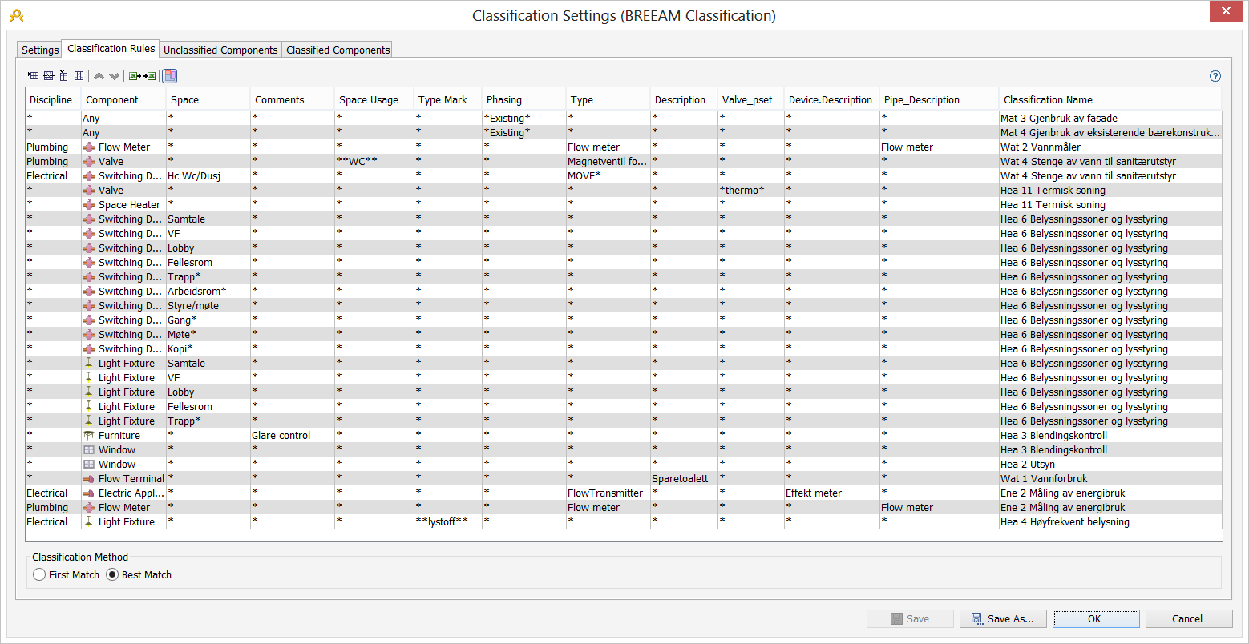Move selected rule up with arrow icon
Image resolution: width=1249 pixels, height=644 pixels.
pos(99,76)
